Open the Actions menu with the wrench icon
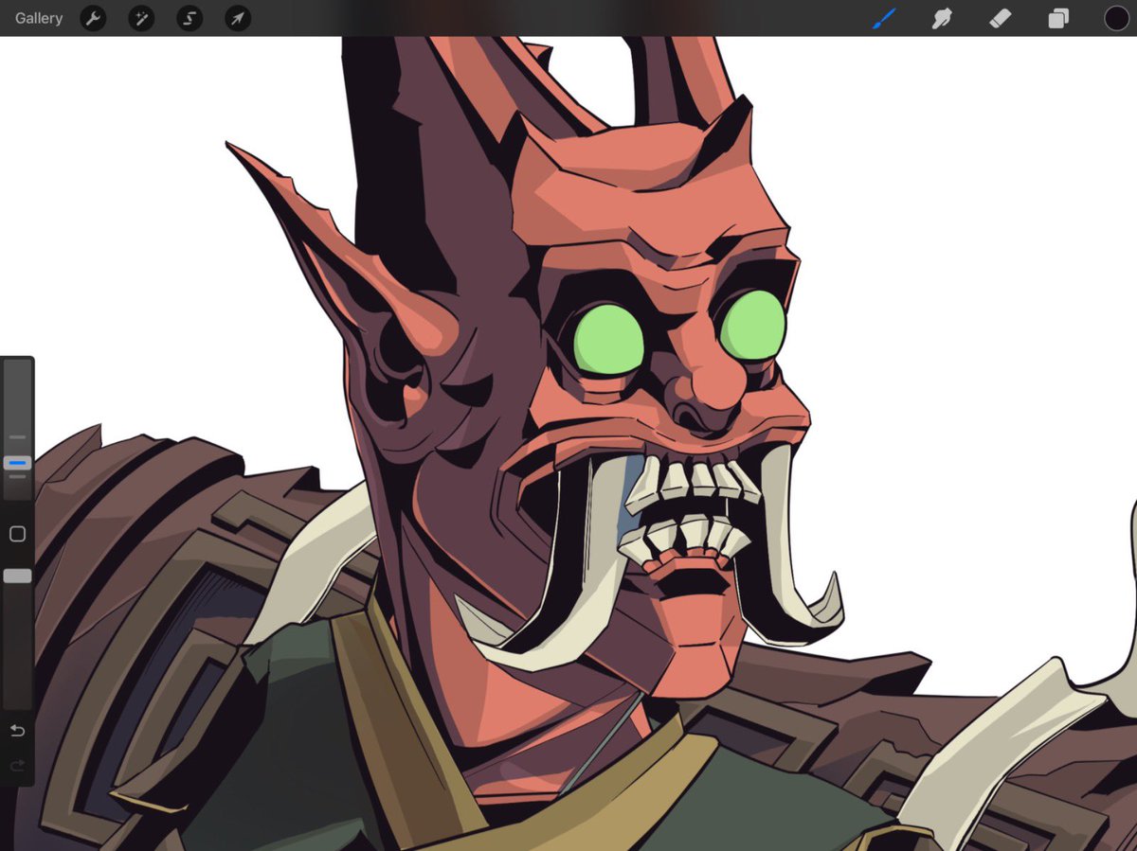The image size is (1137, 851). [x=93, y=18]
